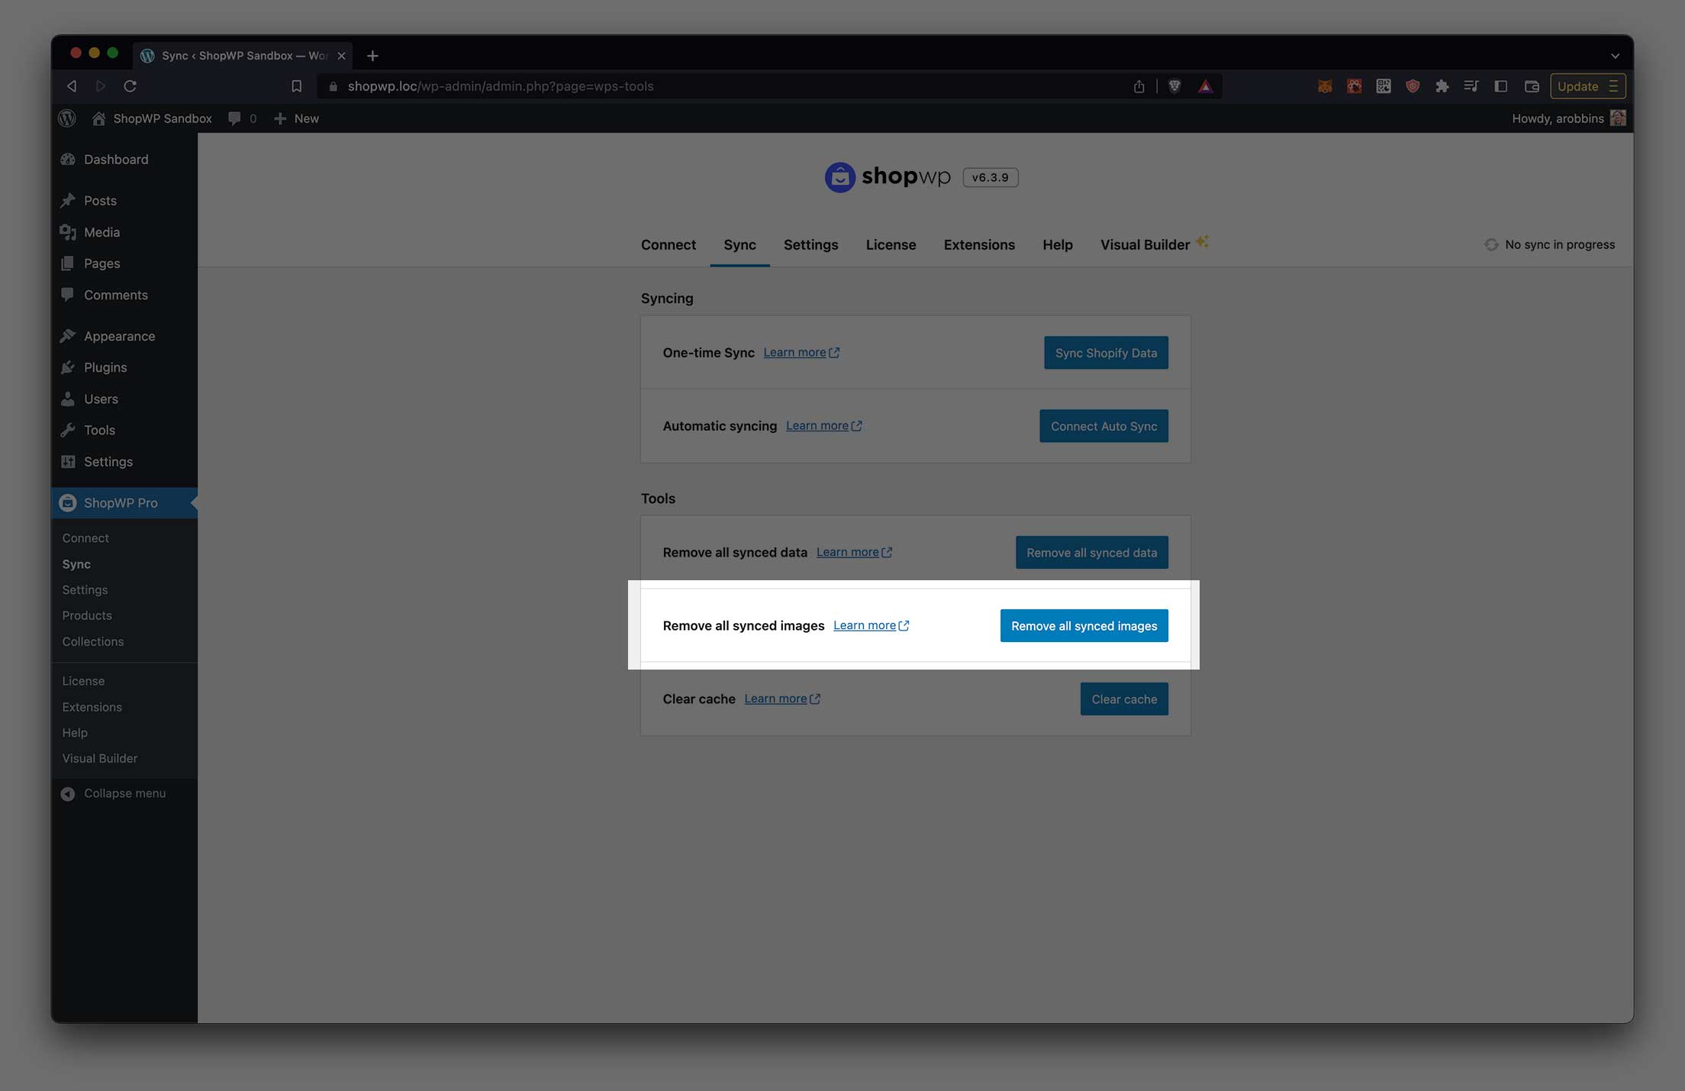Image resolution: width=1685 pixels, height=1091 pixels.
Task: Click the red extension icon beside MetaMask
Action: click(1354, 86)
